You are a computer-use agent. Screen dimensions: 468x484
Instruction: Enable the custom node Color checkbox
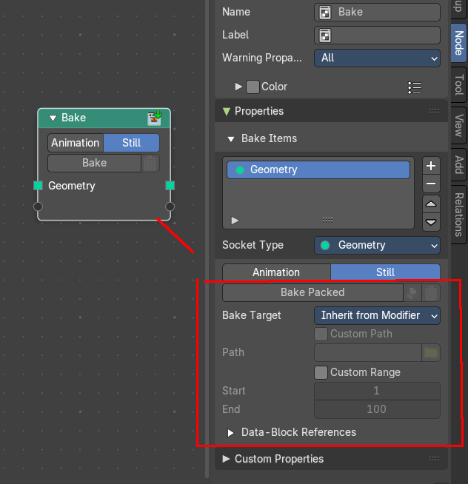click(253, 87)
